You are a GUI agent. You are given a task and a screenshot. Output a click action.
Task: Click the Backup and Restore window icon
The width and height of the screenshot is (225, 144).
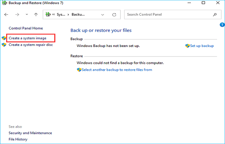pyautogui.click(x=4, y=3)
